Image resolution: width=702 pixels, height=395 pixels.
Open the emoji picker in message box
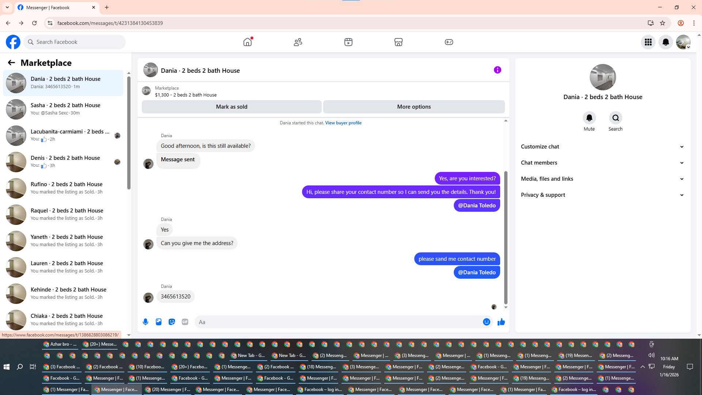486,322
